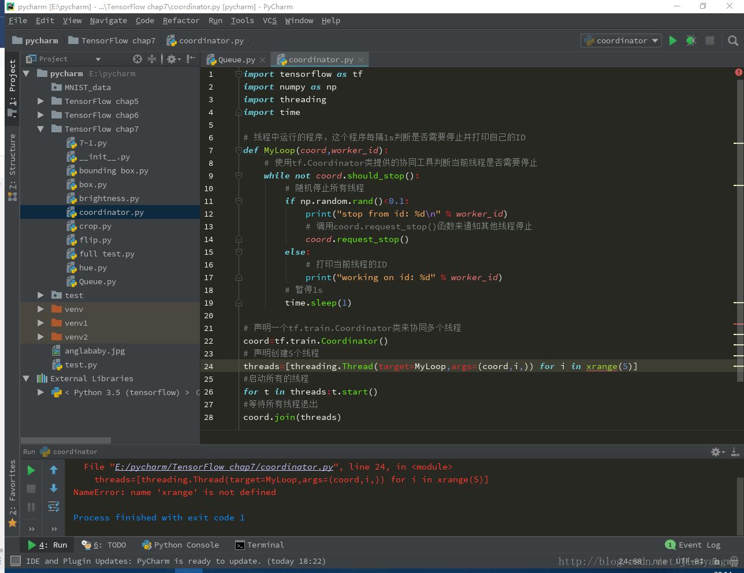This screenshot has width=744, height=573.
Task: Expand the TensorFlow chap5 folder
Action: pyautogui.click(x=40, y=101)
